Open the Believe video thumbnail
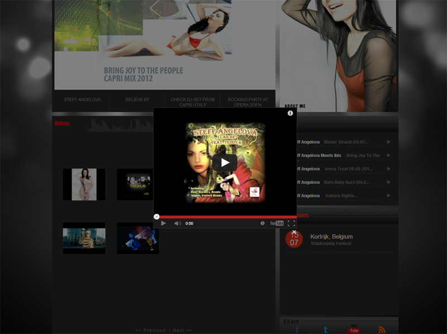This screenshot has height=334, width=447. pos(135,184)
